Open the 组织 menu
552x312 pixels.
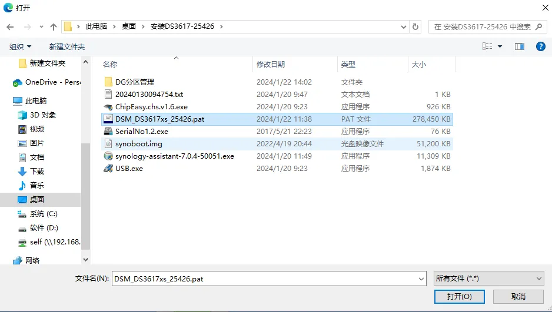pyautogui.click(x=20, y=47)
